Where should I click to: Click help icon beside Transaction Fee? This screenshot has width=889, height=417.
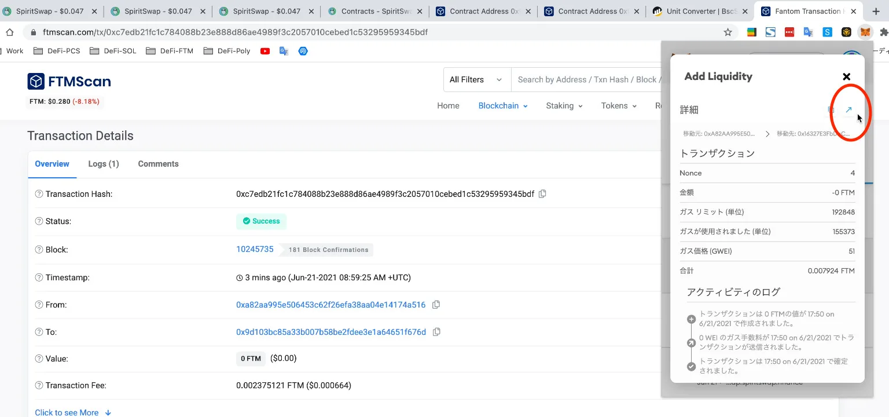[x=39, y=385]
